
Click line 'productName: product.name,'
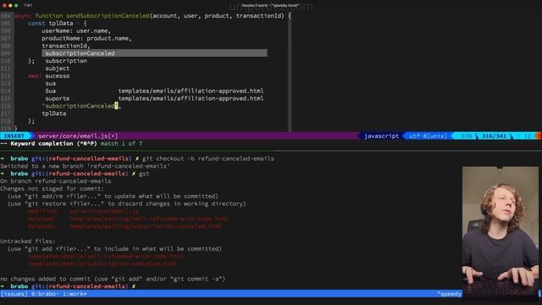tap(86, 38)
